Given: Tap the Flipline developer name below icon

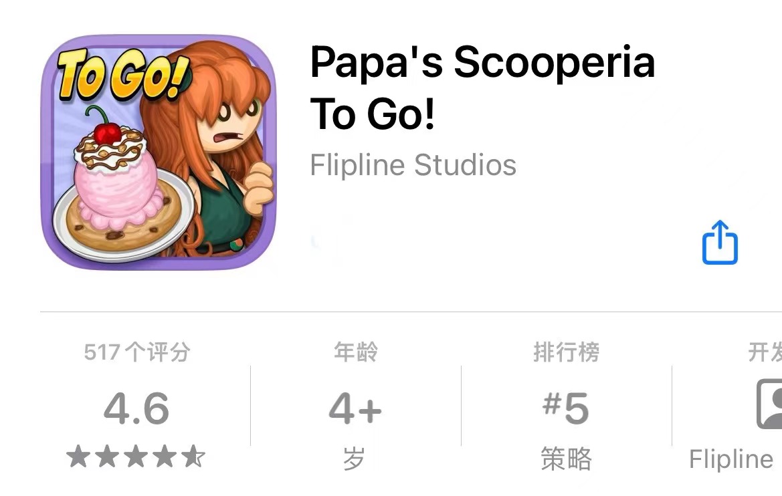Looking at the screenshot, I should [x=731, y=459].
